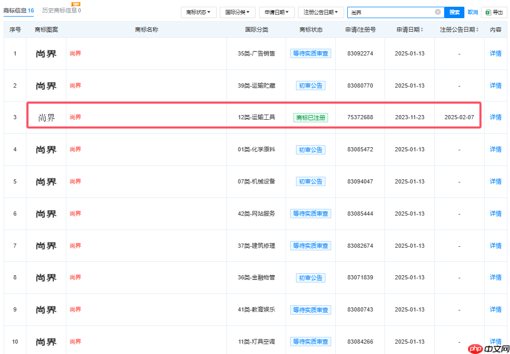
Task: Open the 国际分类 filter dropdown
Action: (238, 12)
